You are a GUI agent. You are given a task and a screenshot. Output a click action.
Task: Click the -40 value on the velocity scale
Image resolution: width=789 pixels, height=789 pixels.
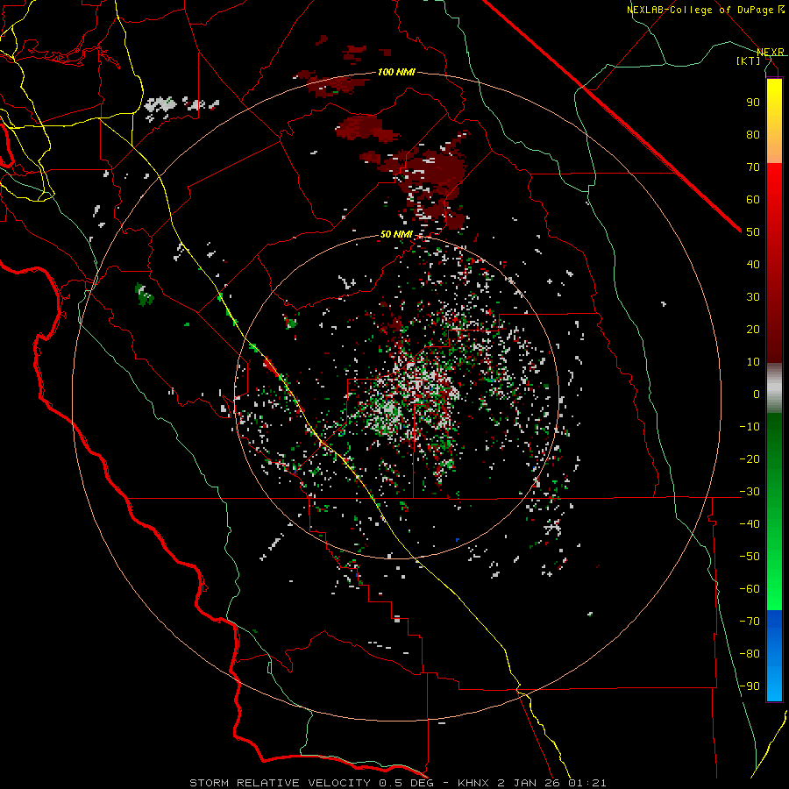point(750,524)
